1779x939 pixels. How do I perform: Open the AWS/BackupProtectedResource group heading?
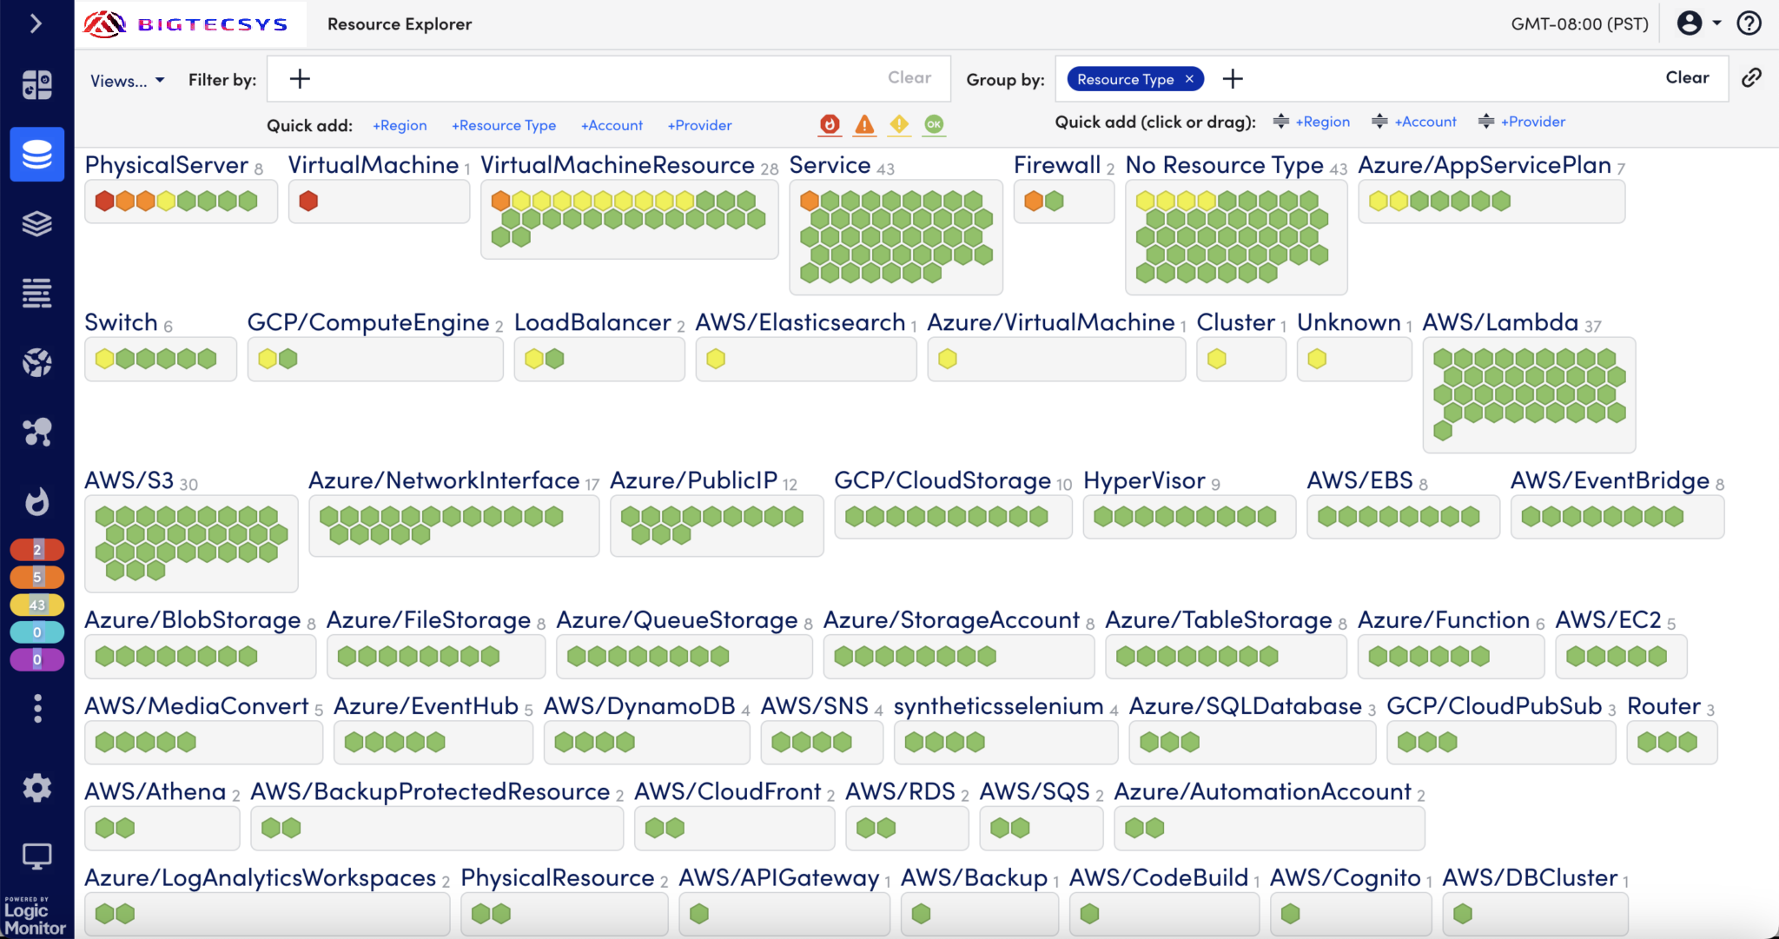[x=431, y=791]
